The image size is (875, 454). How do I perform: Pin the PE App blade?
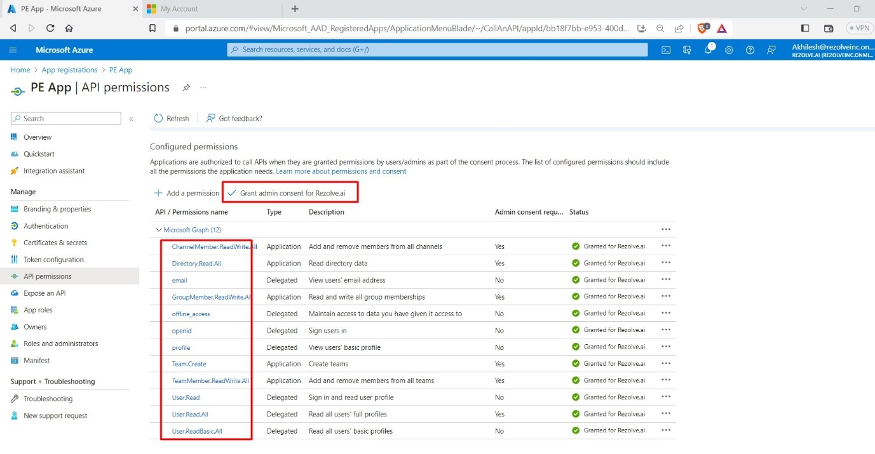pos(186,88)
